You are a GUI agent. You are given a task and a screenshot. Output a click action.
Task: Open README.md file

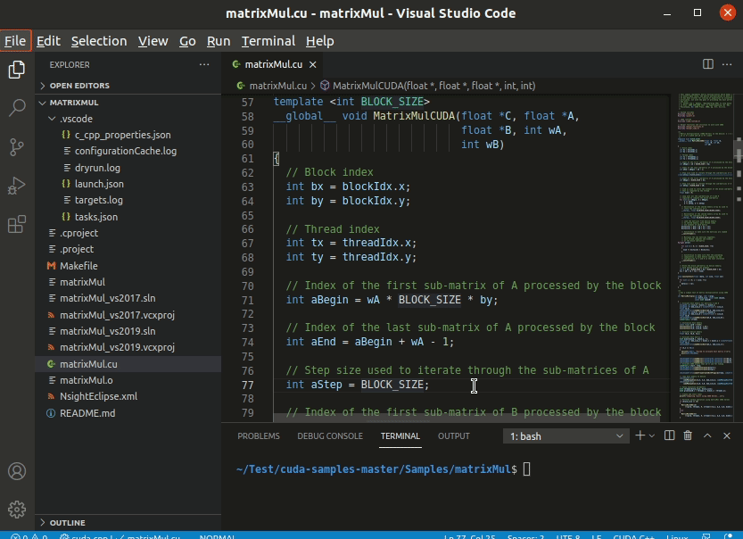pos(128,413)
